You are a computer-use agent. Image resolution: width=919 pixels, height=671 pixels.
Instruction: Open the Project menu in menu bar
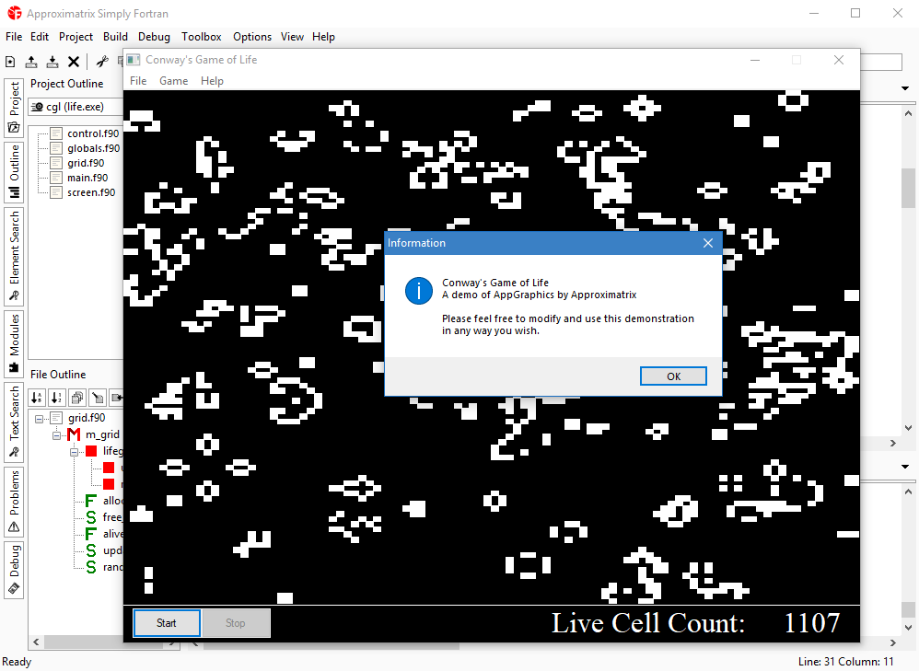click(76, 36)
